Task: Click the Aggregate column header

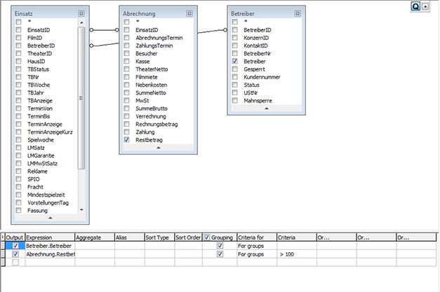Action: point(93,237)
